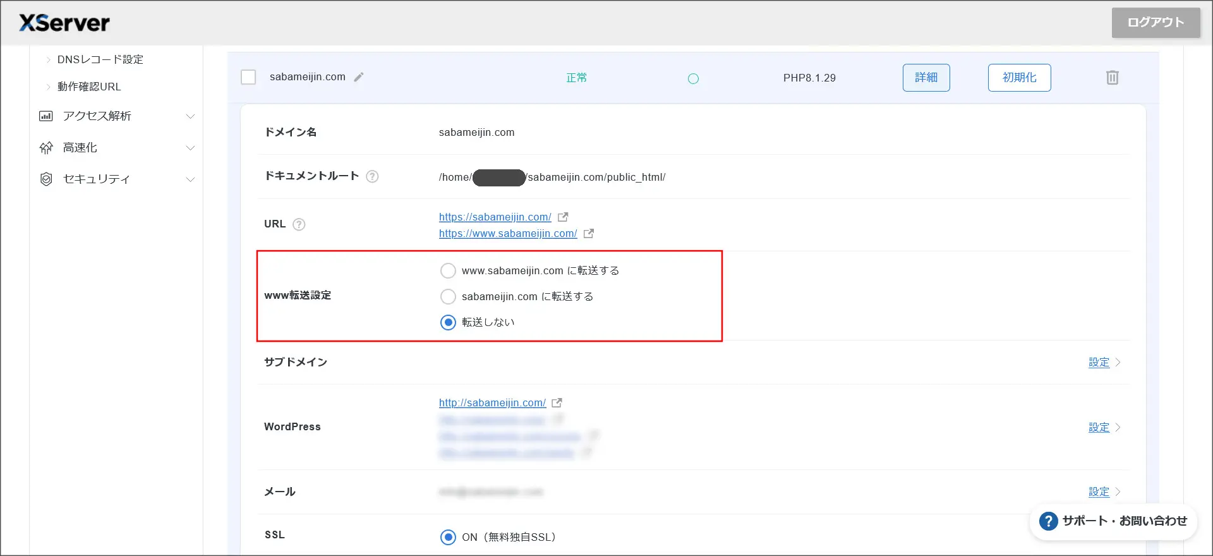Open サポート・お問い合わせ support button
1213x556 pixels.
click(1114, 521)
